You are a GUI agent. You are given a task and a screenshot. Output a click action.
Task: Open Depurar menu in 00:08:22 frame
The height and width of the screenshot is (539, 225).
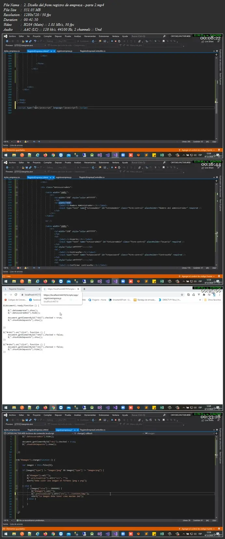pos(58,36)
